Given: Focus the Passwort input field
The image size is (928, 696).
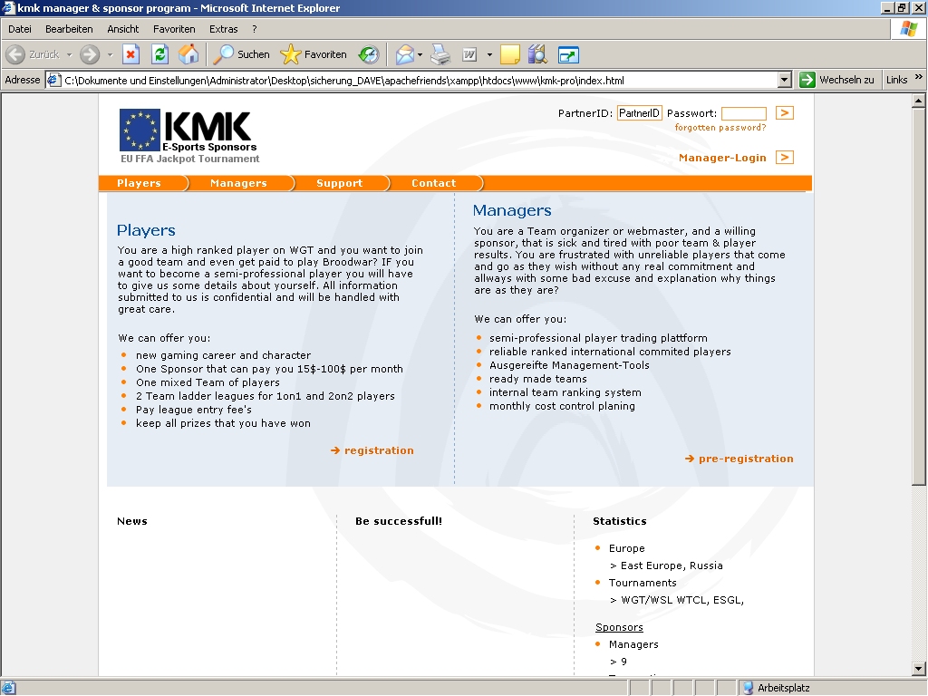Looking at the screenshot, I should pos(744,113).
